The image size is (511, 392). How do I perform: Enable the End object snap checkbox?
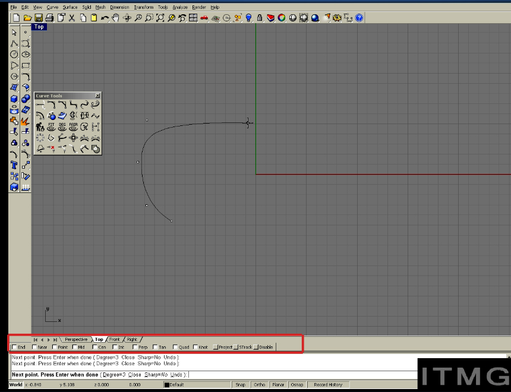coord(14,347)
